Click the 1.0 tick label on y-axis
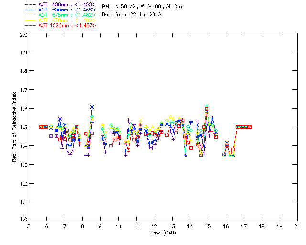306x245 pixels. point(22,220)
